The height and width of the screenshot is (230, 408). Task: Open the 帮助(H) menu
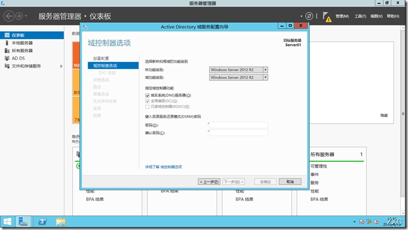393,16
